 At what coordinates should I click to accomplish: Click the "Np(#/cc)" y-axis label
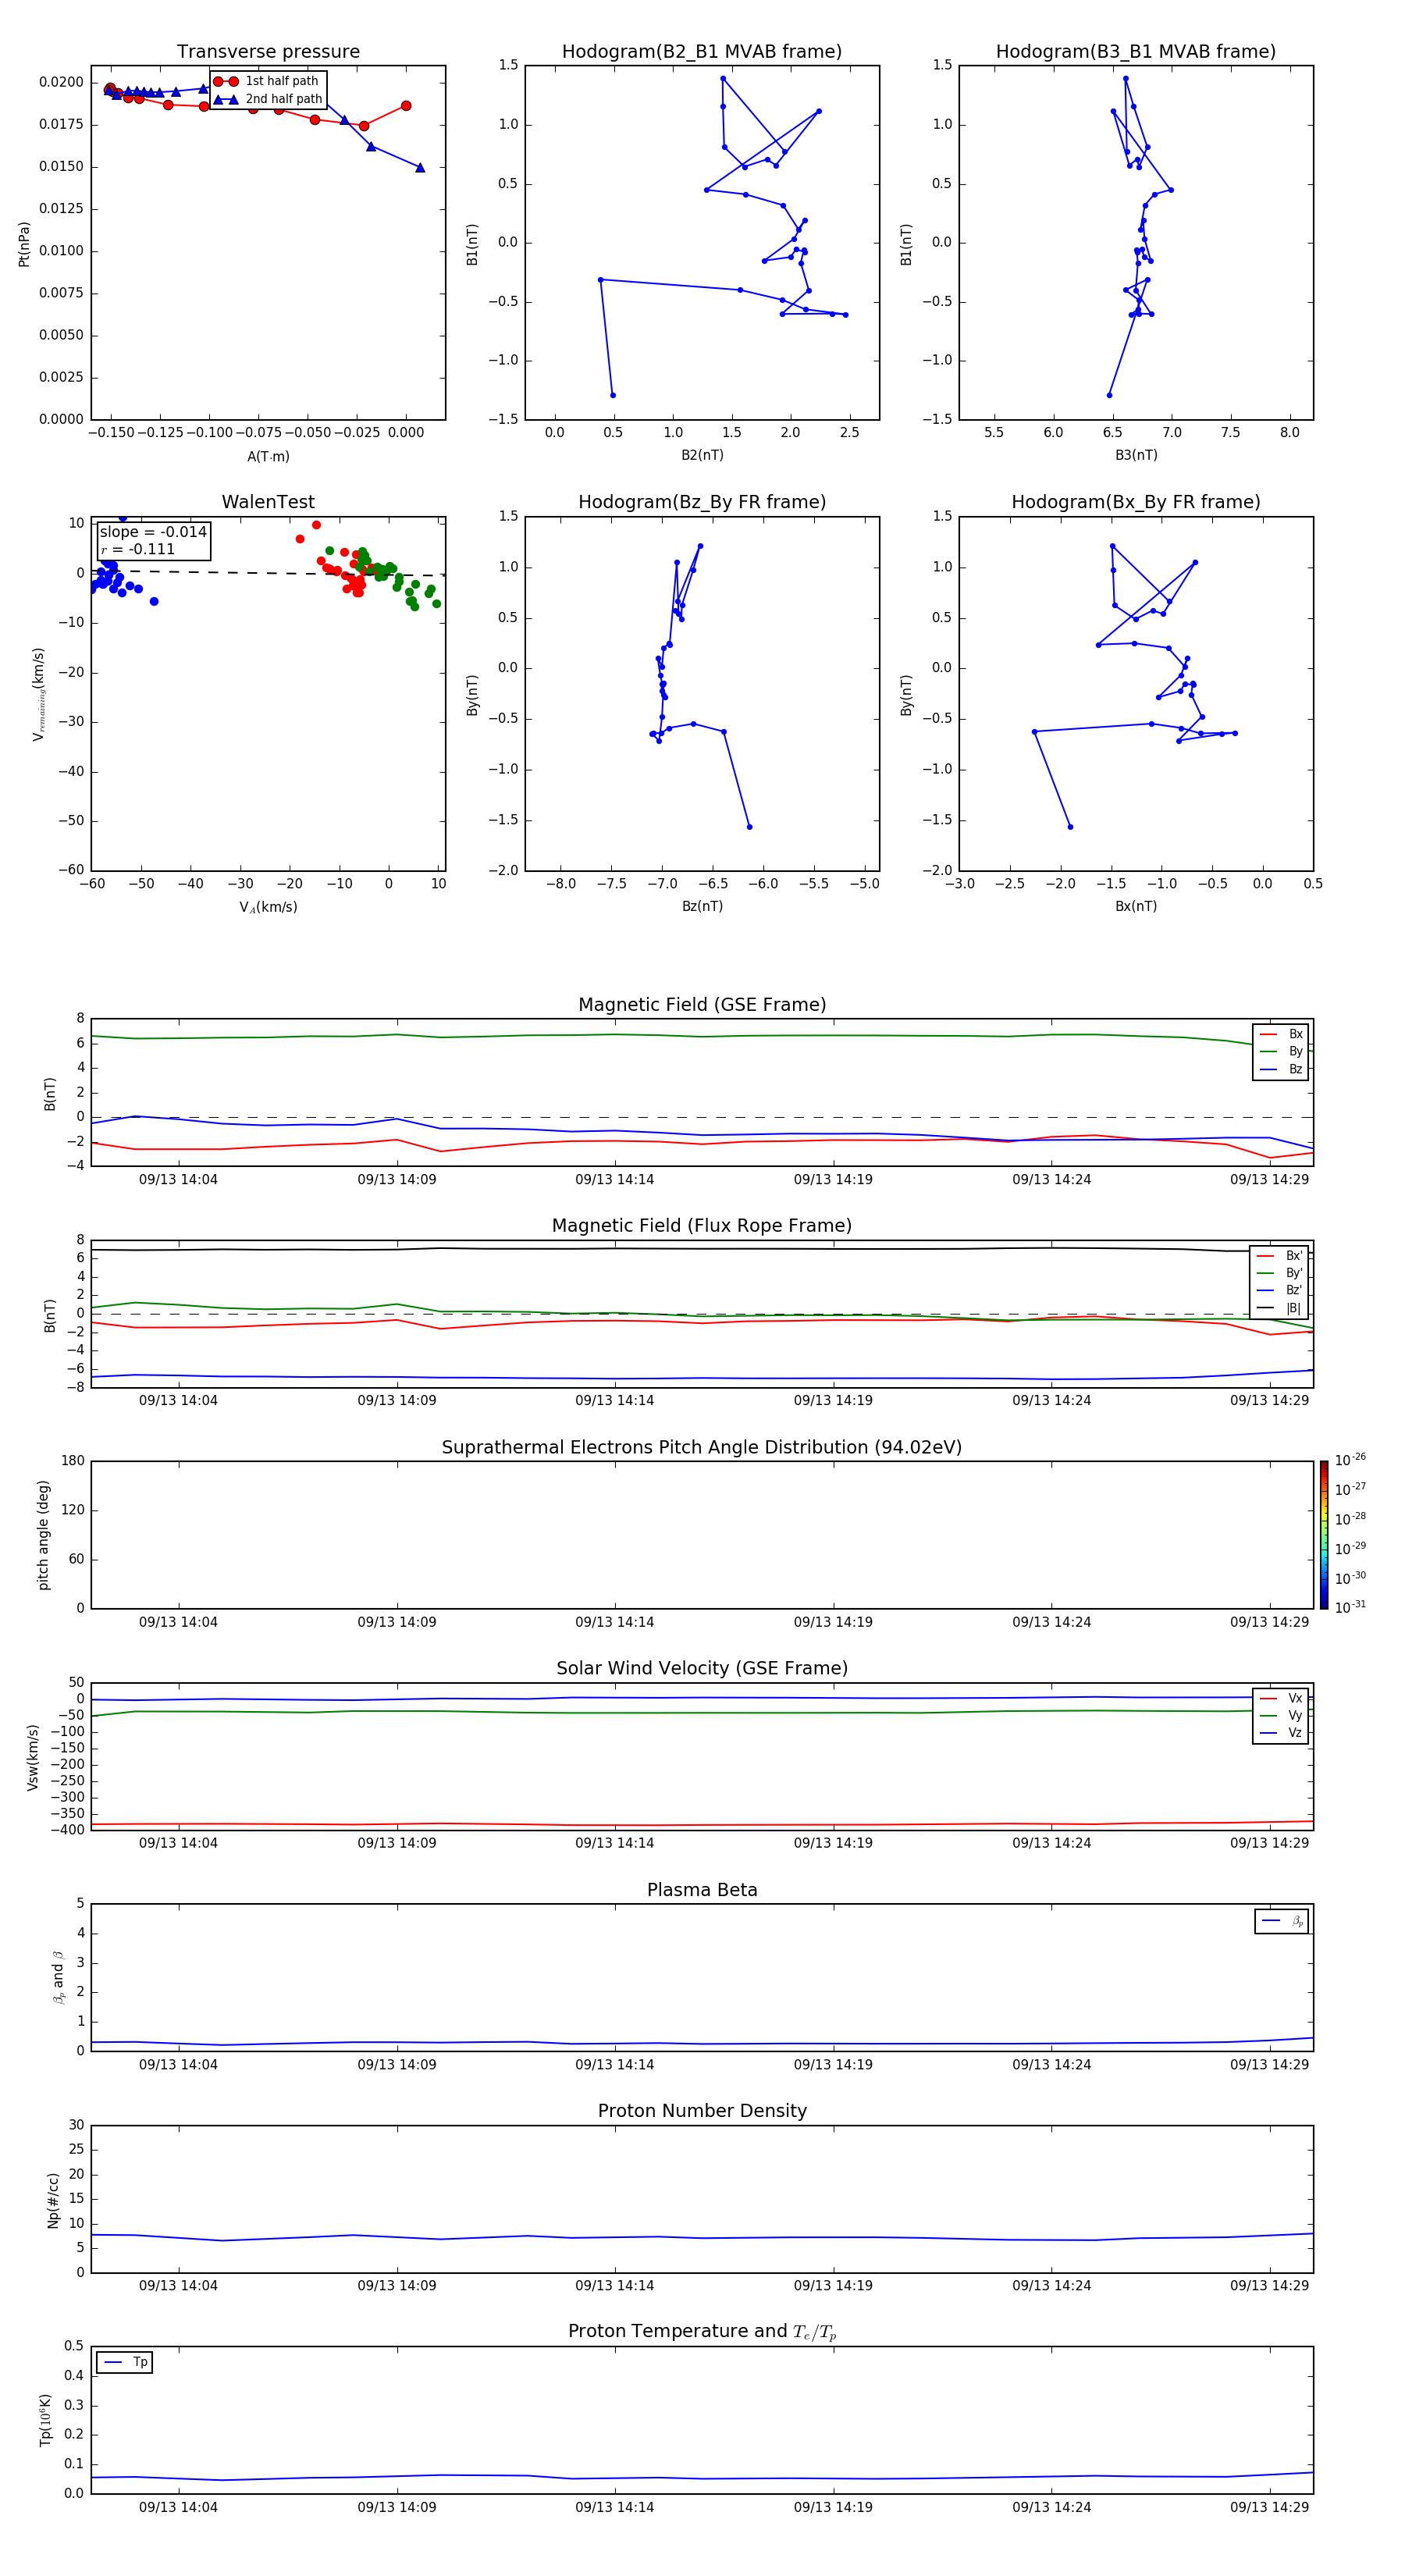point(53,2200)
